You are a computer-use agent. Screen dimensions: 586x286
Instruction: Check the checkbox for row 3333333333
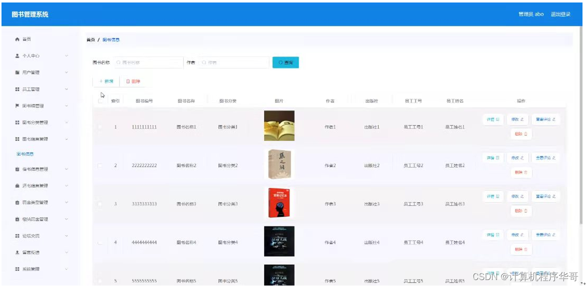[x=100, y=204]
